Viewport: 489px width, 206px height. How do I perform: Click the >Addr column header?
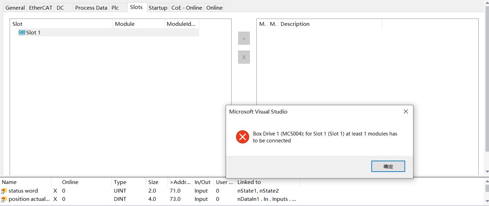180,182
